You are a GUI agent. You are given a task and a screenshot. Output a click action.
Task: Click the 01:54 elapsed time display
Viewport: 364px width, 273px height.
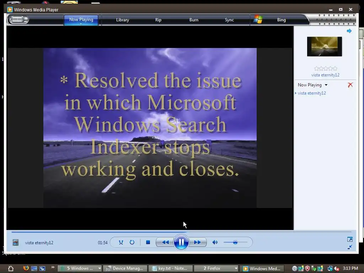click(x=103, y=243)
